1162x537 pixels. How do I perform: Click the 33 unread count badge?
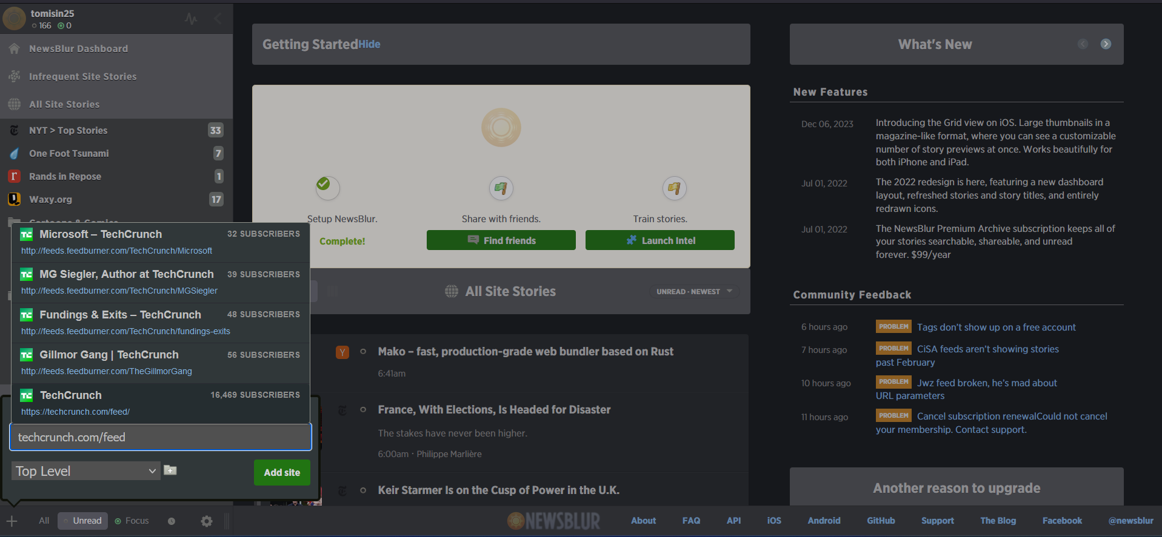pyautogui.click(x=215, y=130)
